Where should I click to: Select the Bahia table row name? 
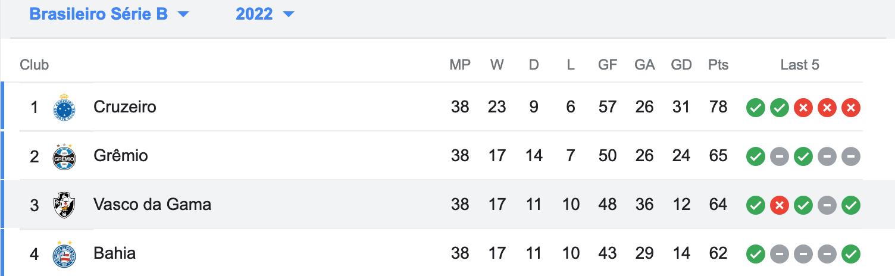click(x=115, y=253)
